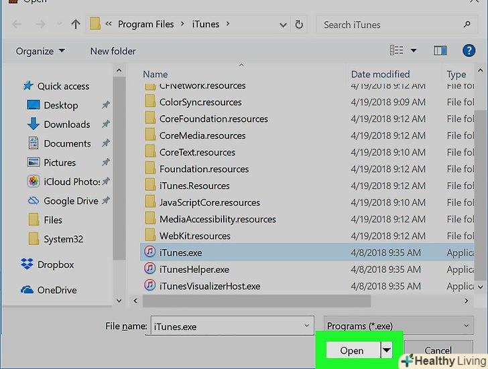Toggle the preview pane
This screenshot has width=488, height=369.
coord(440,50)
